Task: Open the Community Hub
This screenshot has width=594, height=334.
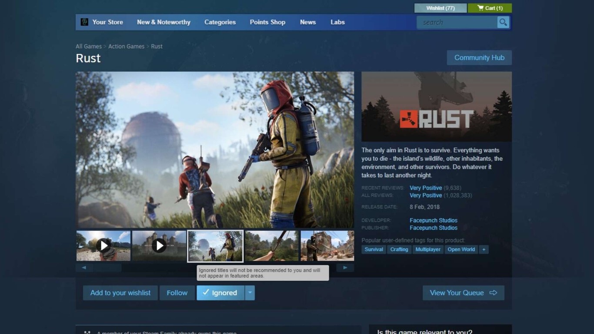Action: [479, 58]
